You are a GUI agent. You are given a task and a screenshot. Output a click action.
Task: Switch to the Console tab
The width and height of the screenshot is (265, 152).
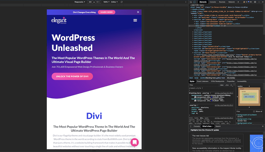coord(212,2)
